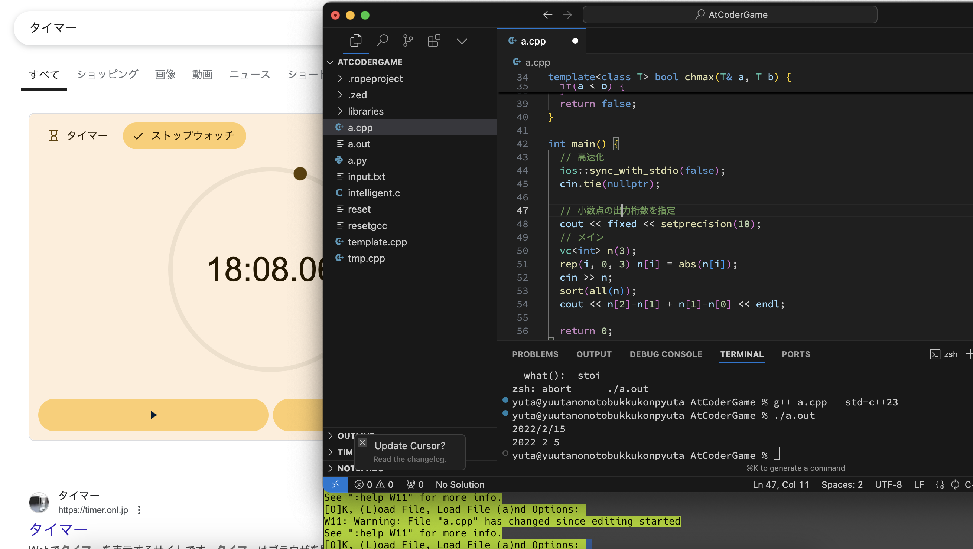The height and width of the screenshot is (549, 973).
Task: Click errors and warnings status indicator
Action: 374,484
